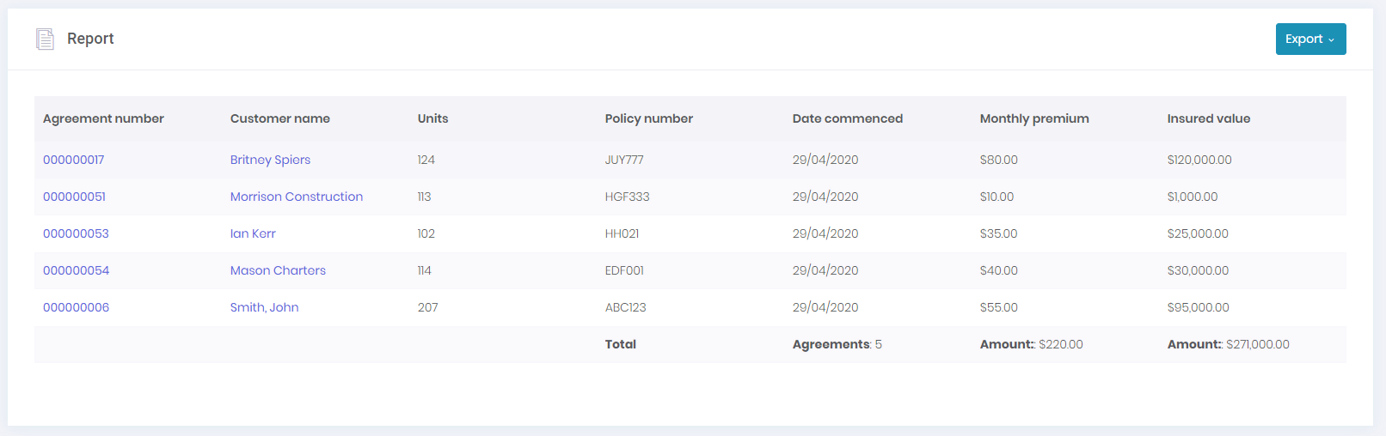The height and width of the screenshot is (436, 1386).
Task: Click the Date commenced column header
Action: pyautogui.click(x=847, y=118)
